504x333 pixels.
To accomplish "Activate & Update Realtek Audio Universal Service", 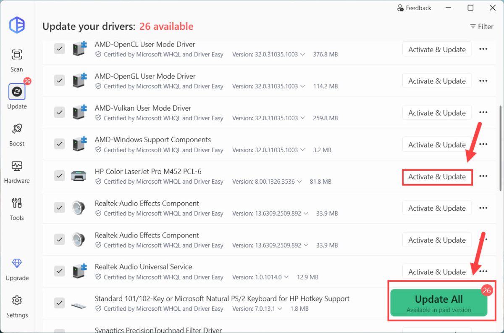I will (437, 272).
